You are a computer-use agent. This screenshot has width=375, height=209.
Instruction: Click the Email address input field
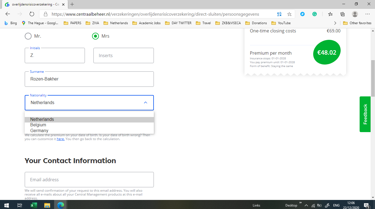click(x=89, y=180)
